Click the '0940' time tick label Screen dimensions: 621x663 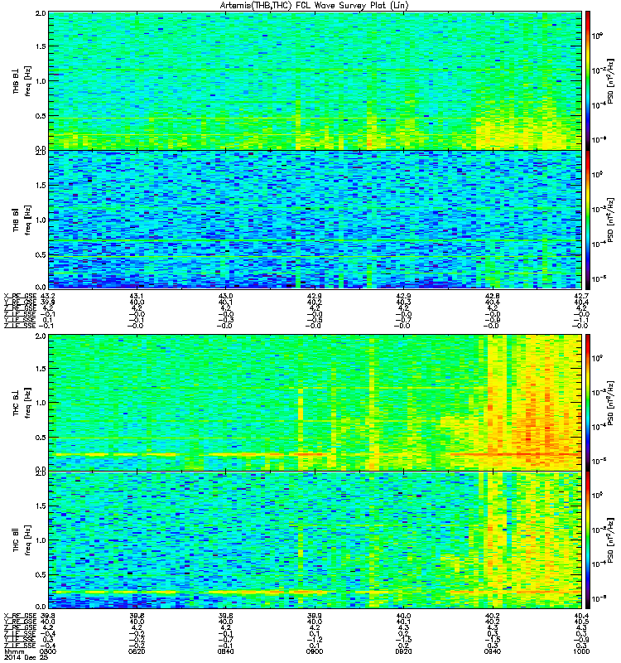(493, 651)
